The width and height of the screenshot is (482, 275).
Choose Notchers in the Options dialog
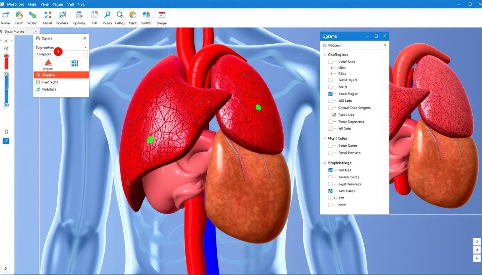point(49,89)
